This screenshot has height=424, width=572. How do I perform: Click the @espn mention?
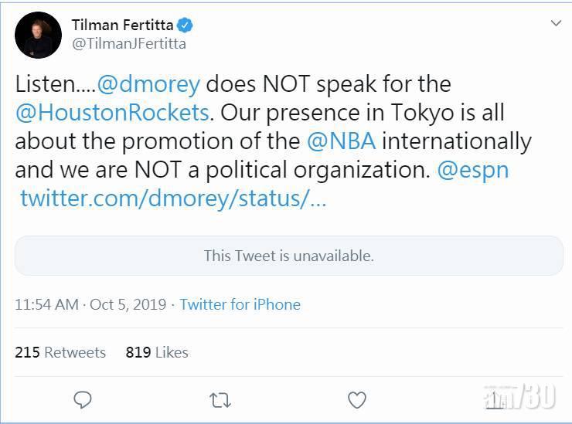click(x=473, y=169)
